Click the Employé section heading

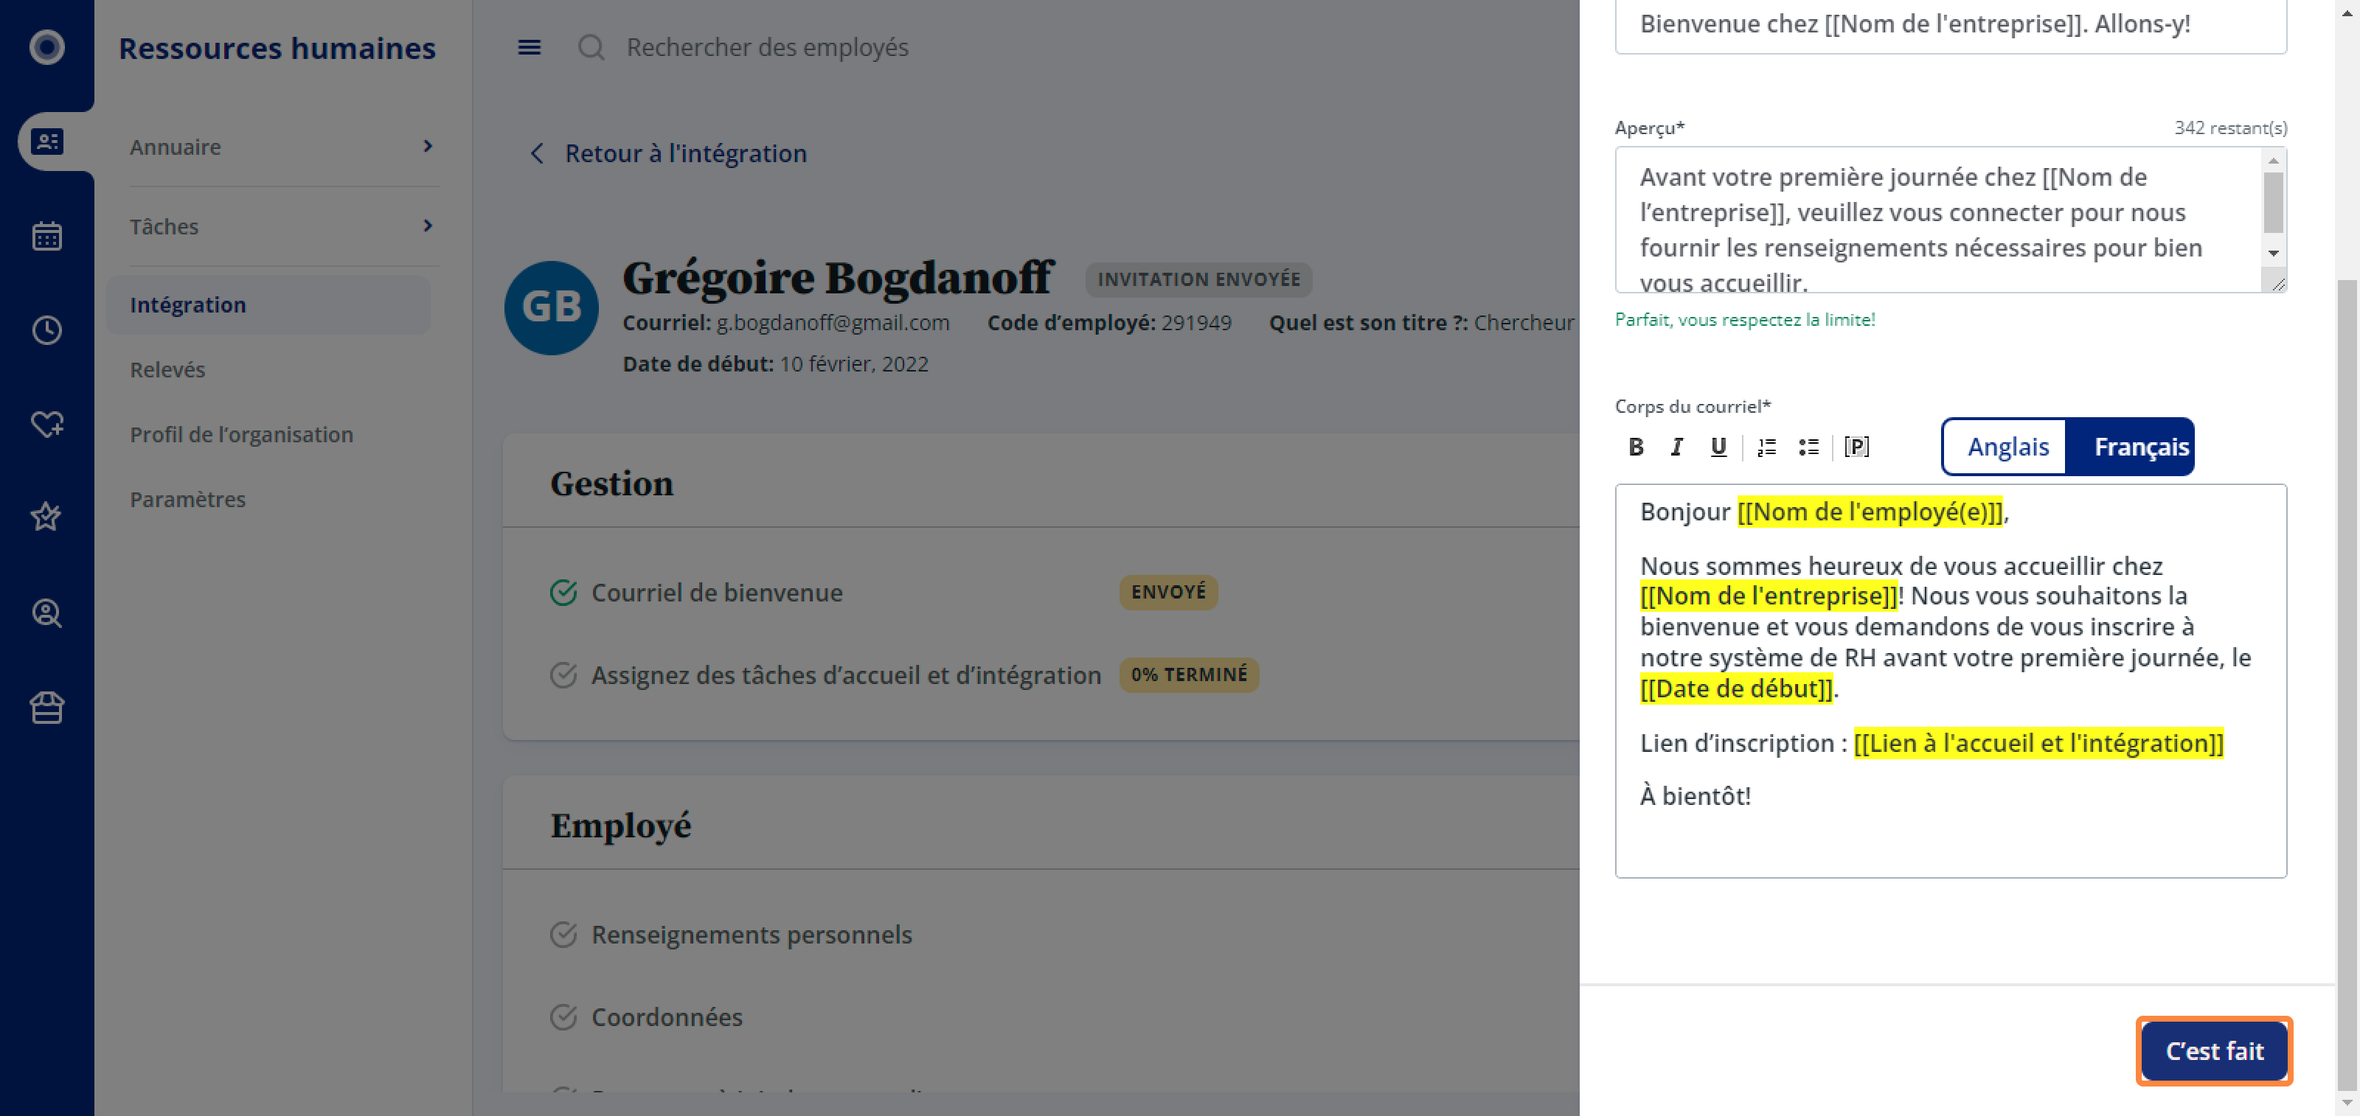point(620,825)
